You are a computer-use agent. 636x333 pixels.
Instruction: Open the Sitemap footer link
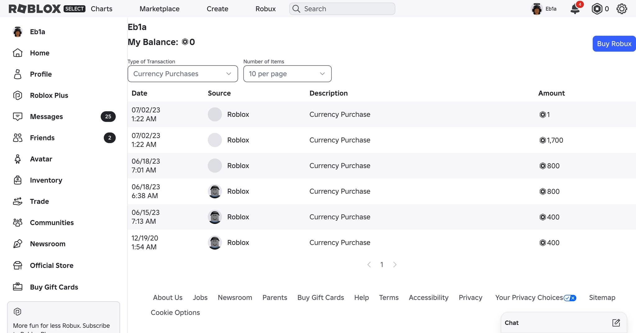click(x=602, y=298)
